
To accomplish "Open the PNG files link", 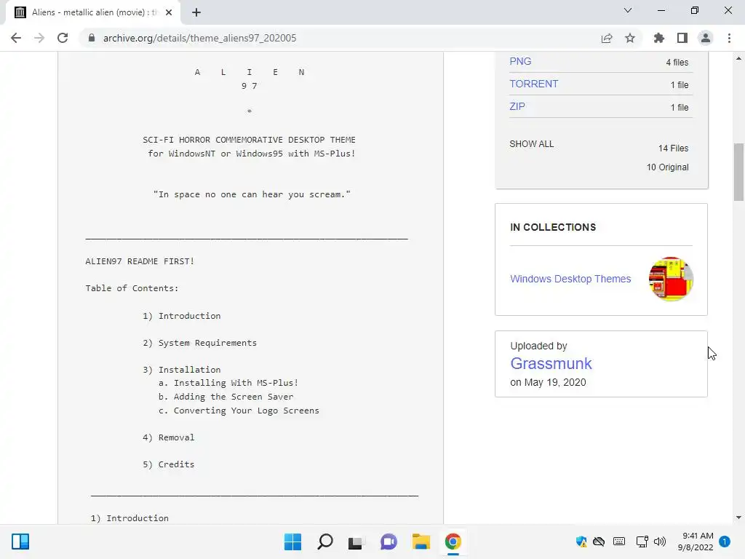I will [x=520, y=61].
